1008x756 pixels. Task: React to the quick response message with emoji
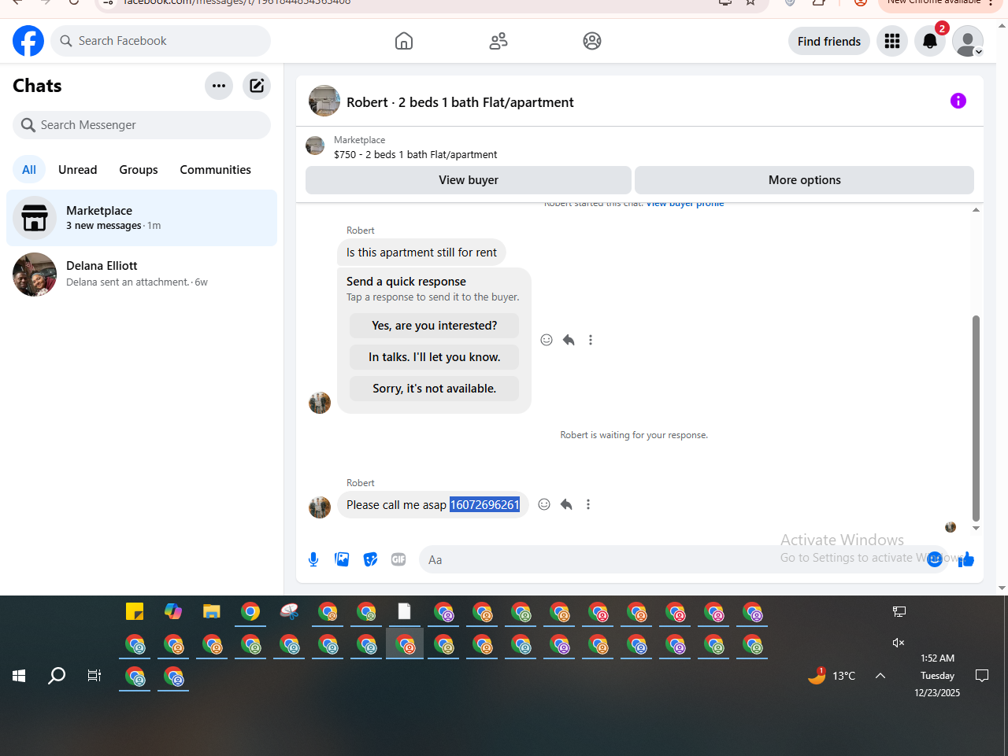(x=547, y=340)
